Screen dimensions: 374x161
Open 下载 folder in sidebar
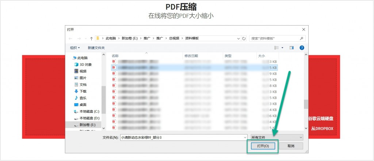point(80,91)
